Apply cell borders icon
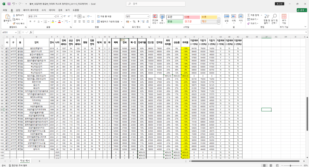 45,22
